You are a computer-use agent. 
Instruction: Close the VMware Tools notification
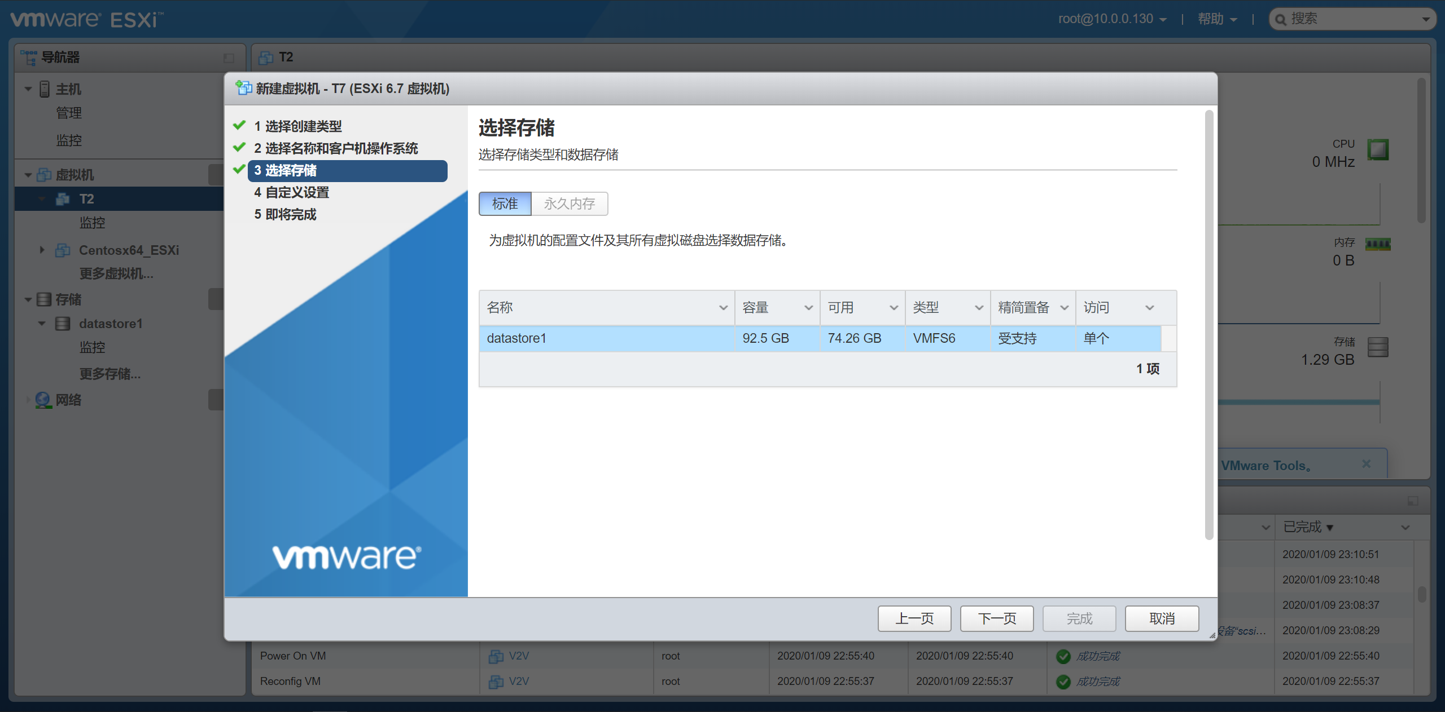click(1367, 463)
